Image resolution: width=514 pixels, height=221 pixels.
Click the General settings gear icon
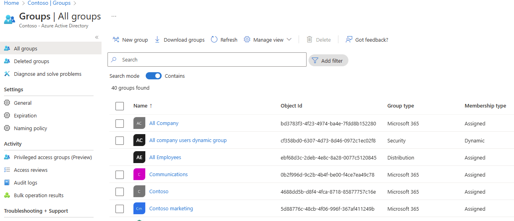tap(7, 103)
